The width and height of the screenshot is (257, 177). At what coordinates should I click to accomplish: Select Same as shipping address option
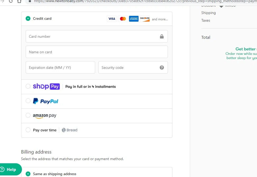(28, 174)
